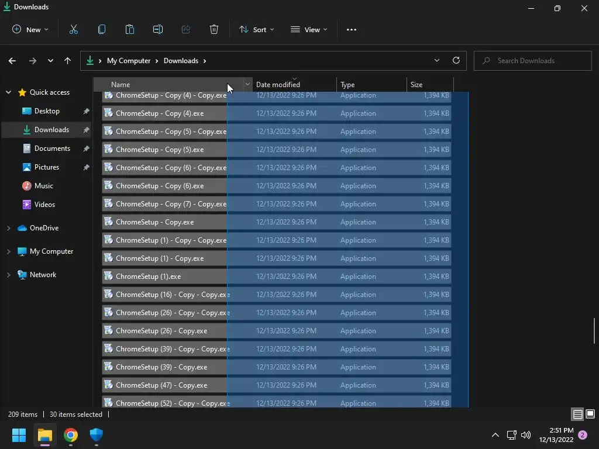Screen dimensions: 599x449
Task: Select ChromeSetup - Copy (7) - Copy.exe
Action: (x=277, y=204)
